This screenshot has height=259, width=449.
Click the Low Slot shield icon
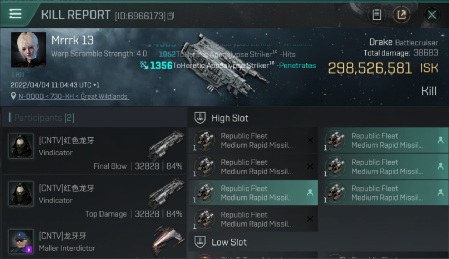[200, 242]
